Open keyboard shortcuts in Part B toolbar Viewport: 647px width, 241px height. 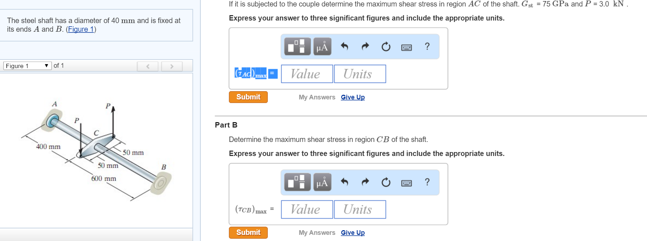[x=407, y=183]
